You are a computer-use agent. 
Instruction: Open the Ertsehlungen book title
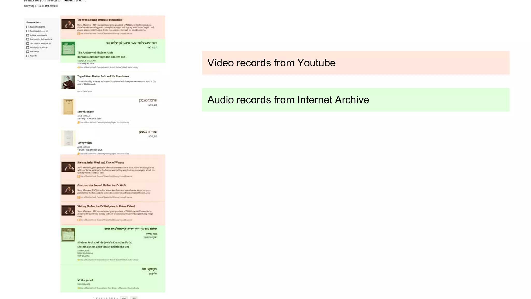point(86,112)
